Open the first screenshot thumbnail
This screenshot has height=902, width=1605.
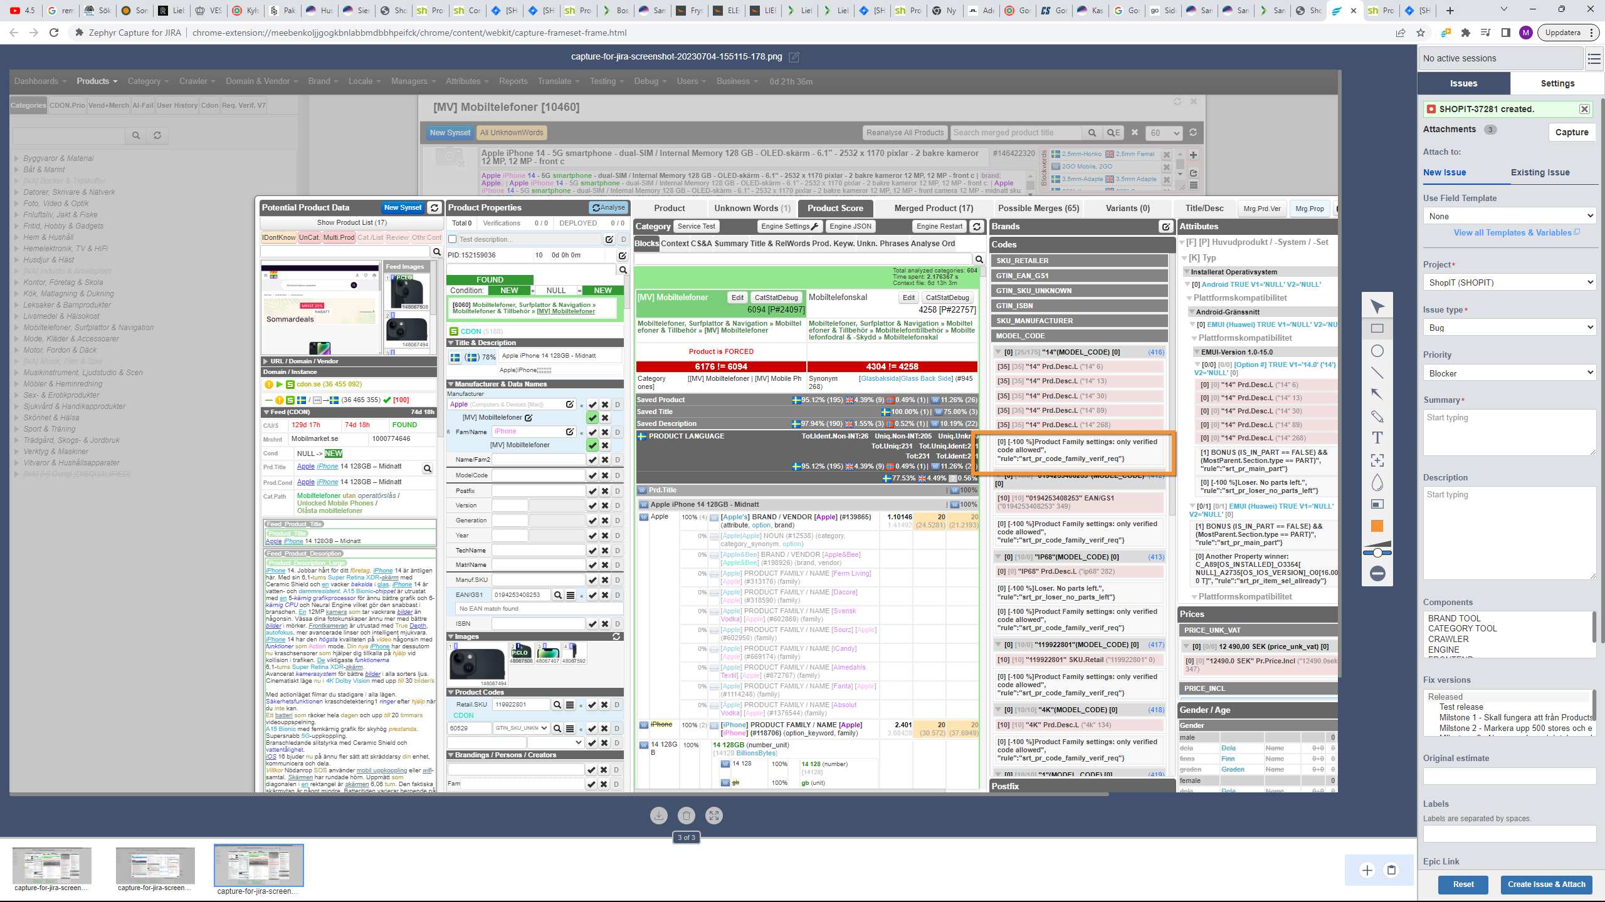point(51,865)
